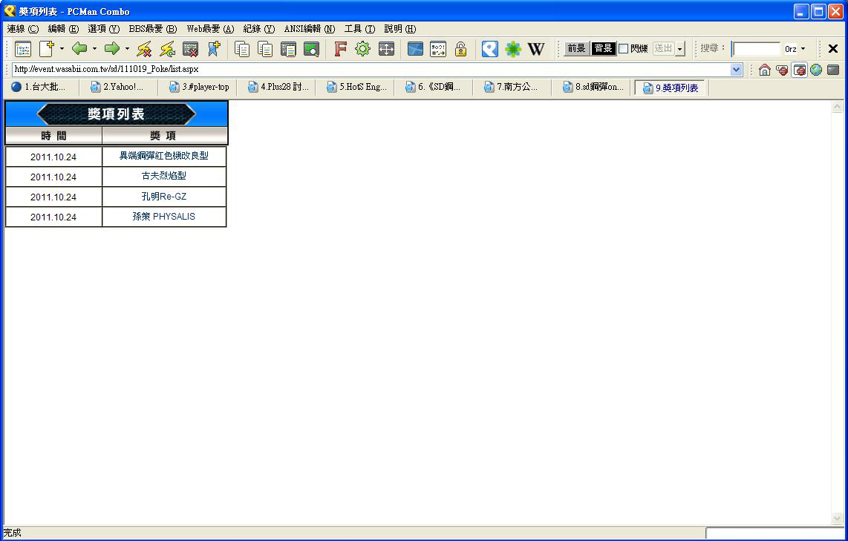Open the 說明 (H) menu
Viewport: 848px width, 541px height.
(x=400, y=29)
